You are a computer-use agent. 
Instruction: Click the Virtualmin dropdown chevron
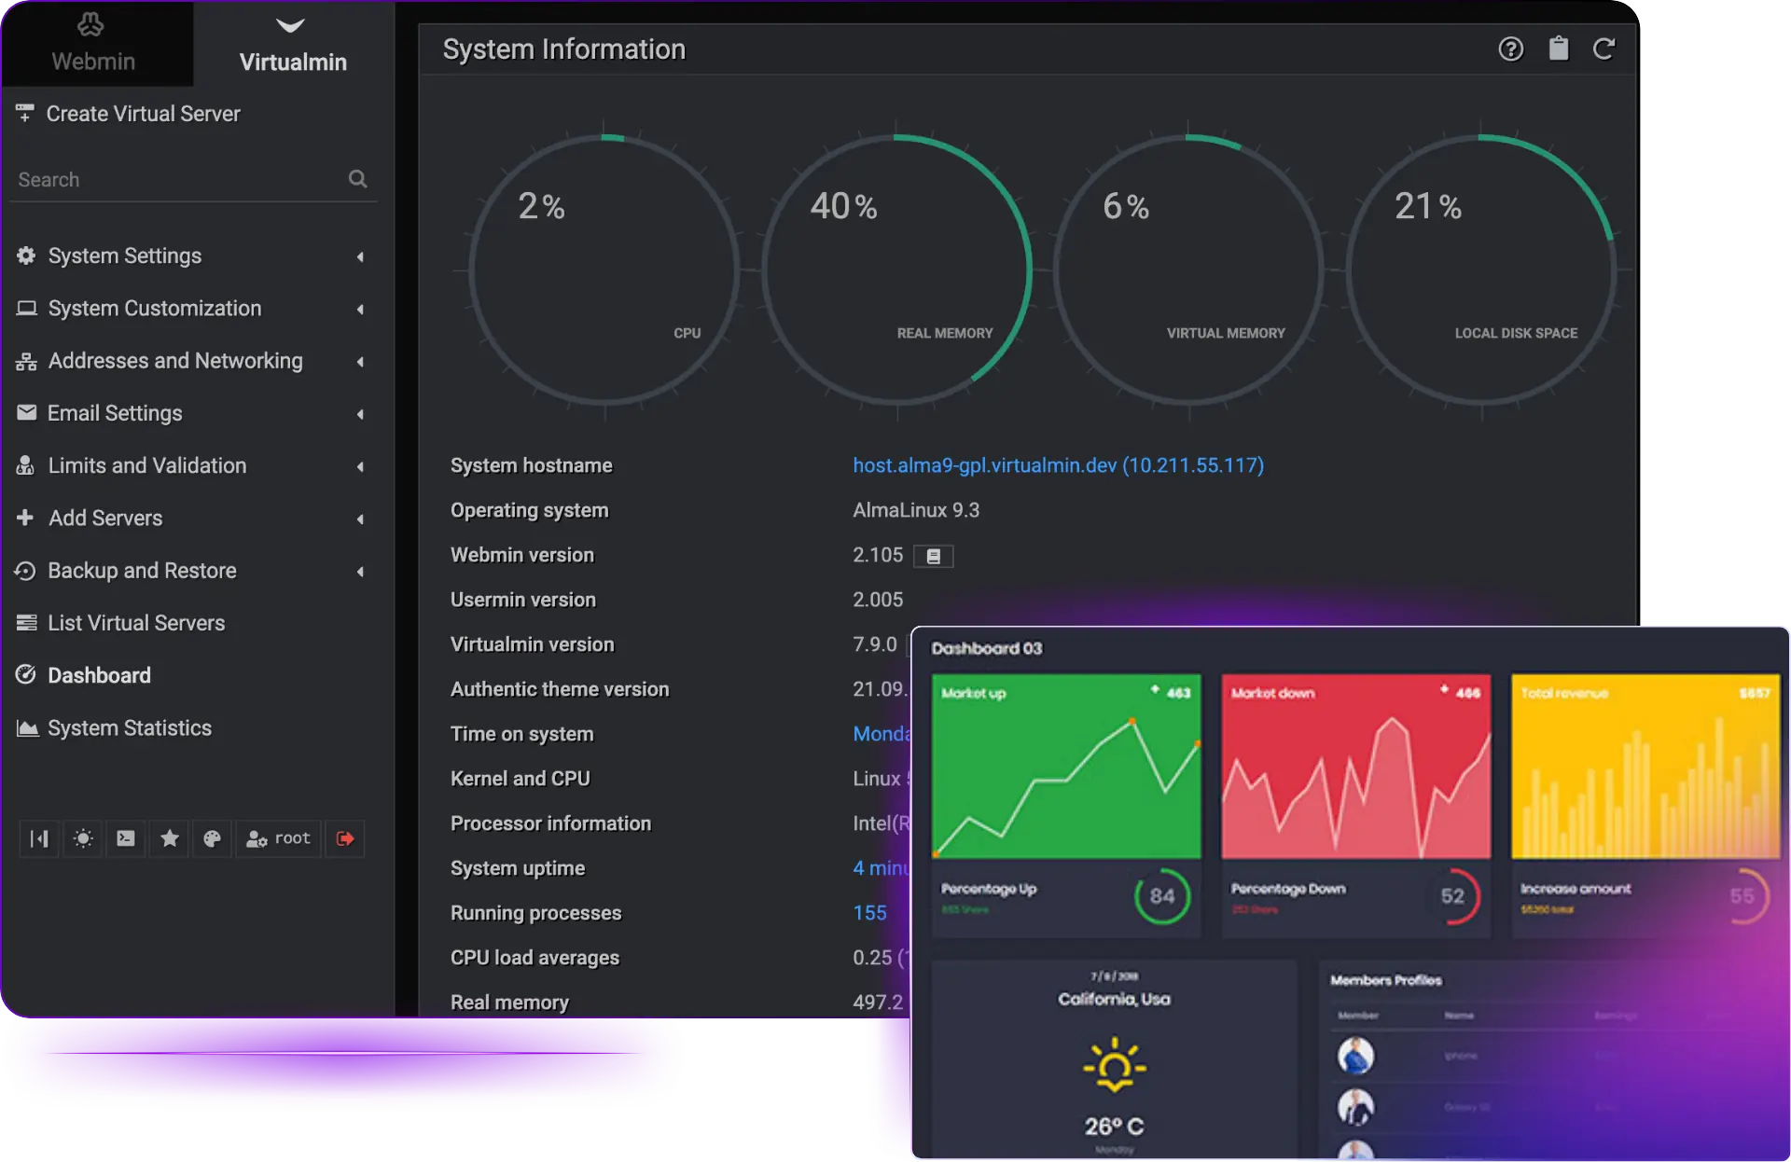tap(291, 25)
